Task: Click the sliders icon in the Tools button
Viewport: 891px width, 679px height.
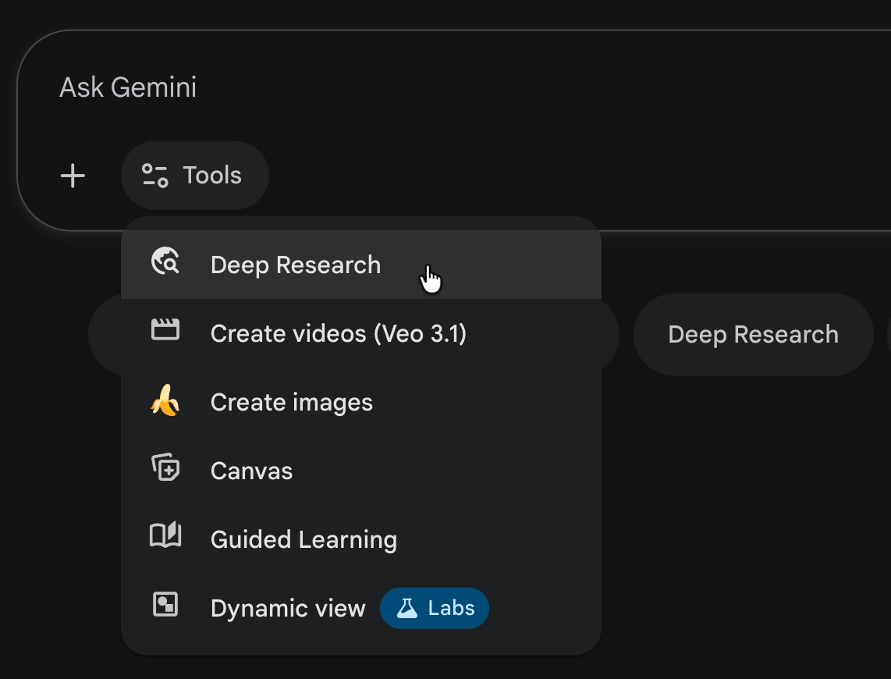Action: pos(155,176)
